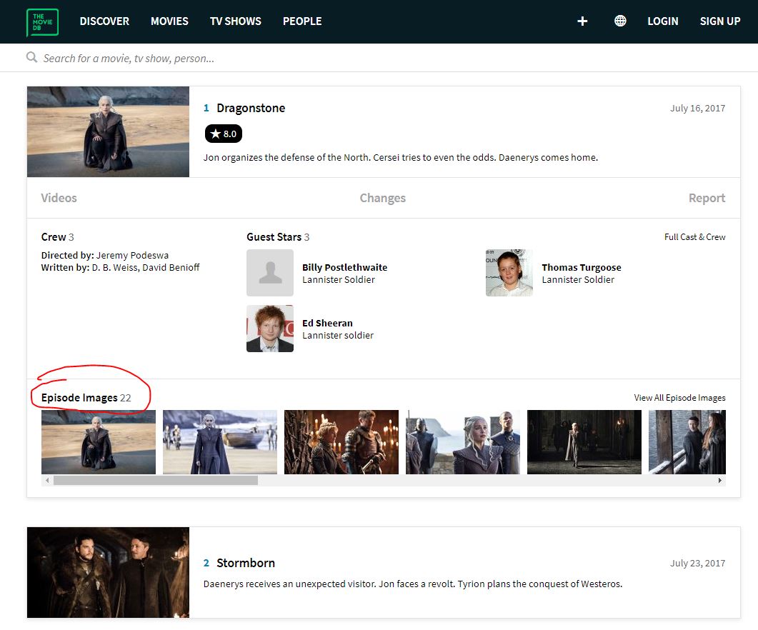Click the scrollbar right arrow
Screen dimensions: 758x630
click(720, 481)
